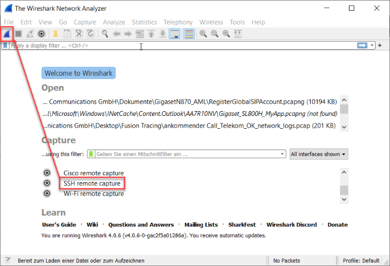Close this capture file via the X document icon
This screenshot has height=266, width=390.
[x=79, y=34]
